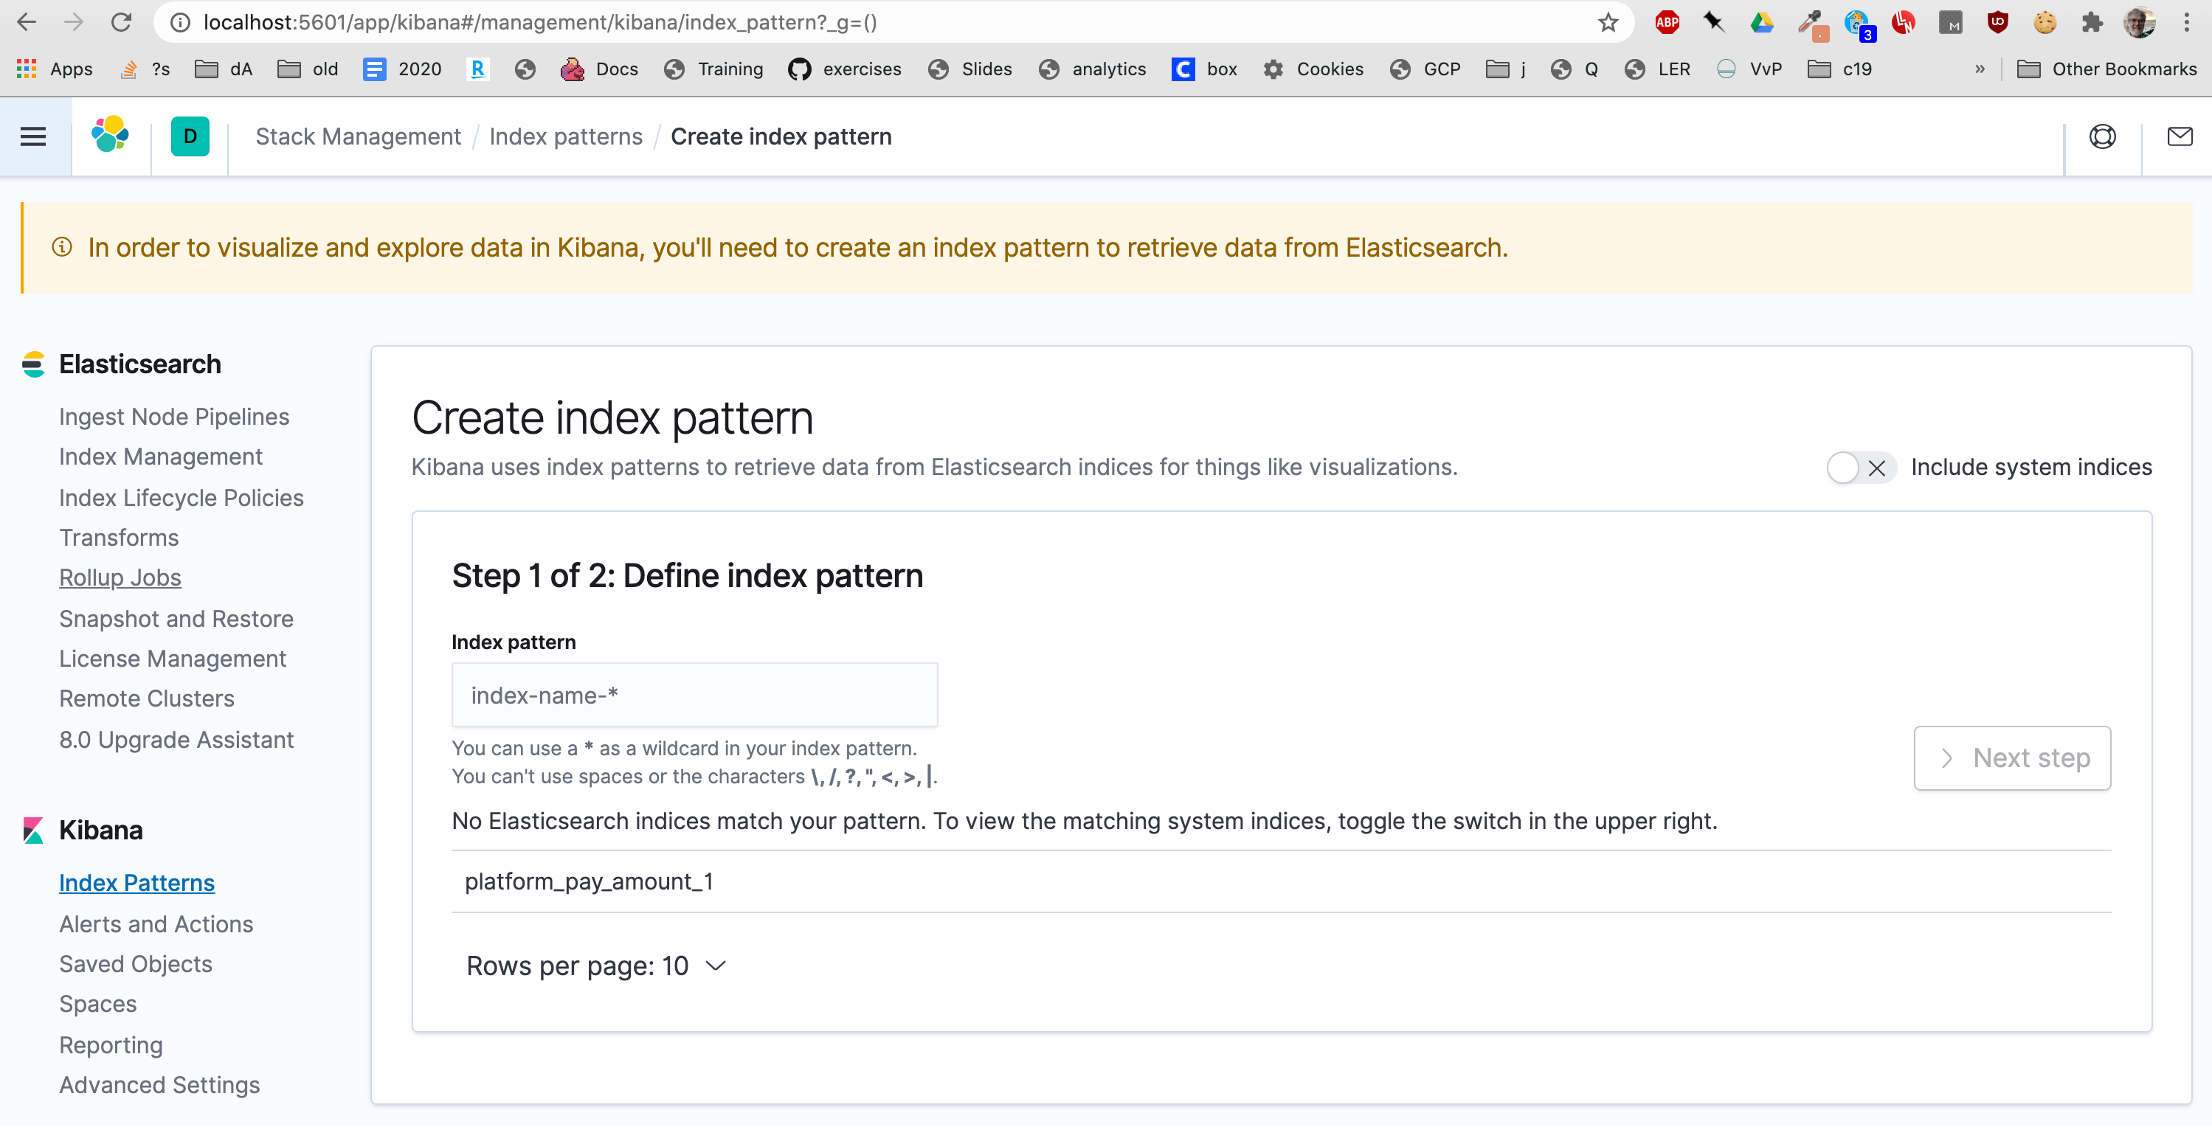Click the AdBlock Plus extension icon

pos(1666,22)
